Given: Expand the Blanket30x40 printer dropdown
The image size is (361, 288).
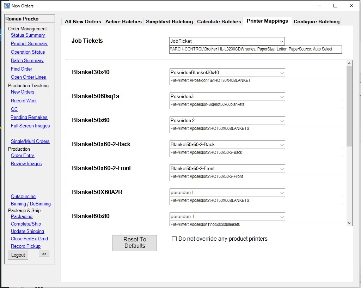Looking at the screenshot, I should coord(282,73).
